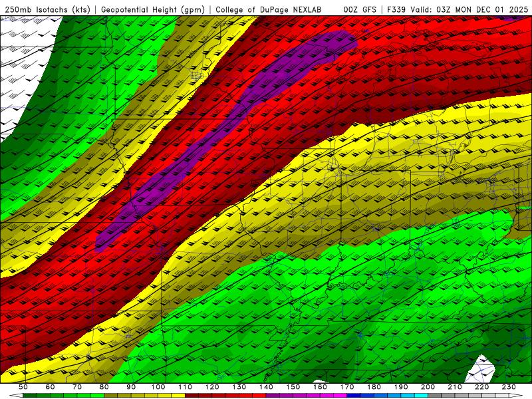Click the 130 label on the color scale
The height and width of the screenshot is (399, 532).
239,387
